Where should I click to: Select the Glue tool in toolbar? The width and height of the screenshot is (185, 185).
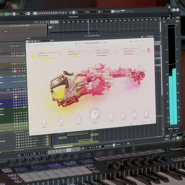pos(47,13)
